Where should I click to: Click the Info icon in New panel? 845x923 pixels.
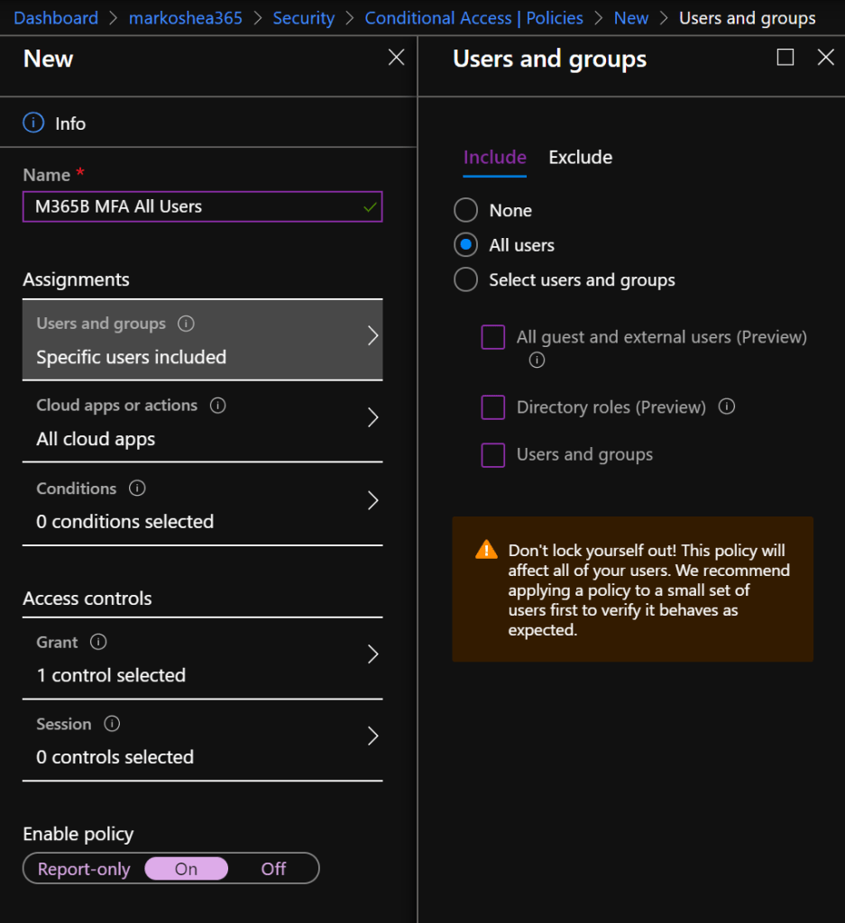tap(33, 123)
